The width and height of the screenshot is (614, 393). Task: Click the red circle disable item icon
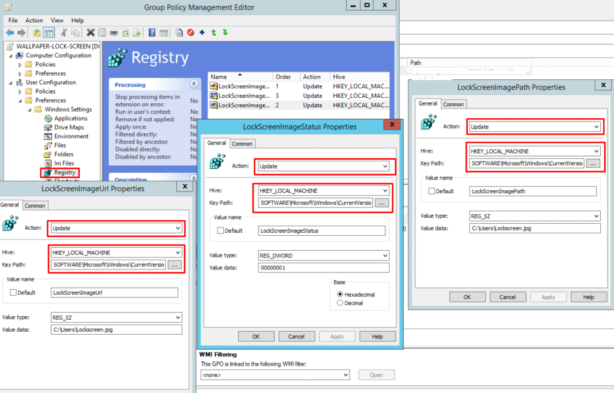point(190,32)
